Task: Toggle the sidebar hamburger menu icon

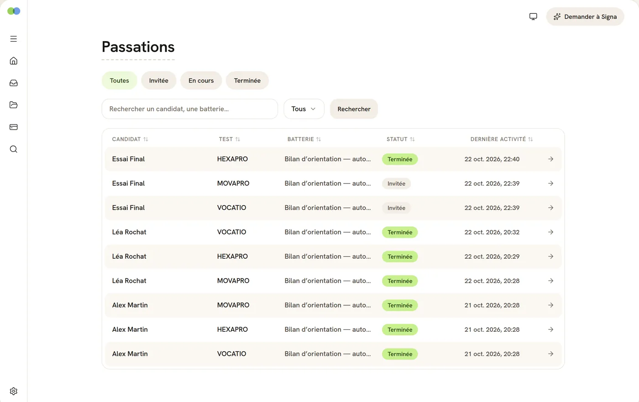Action: pyautogui.click(x=14, y=39)
